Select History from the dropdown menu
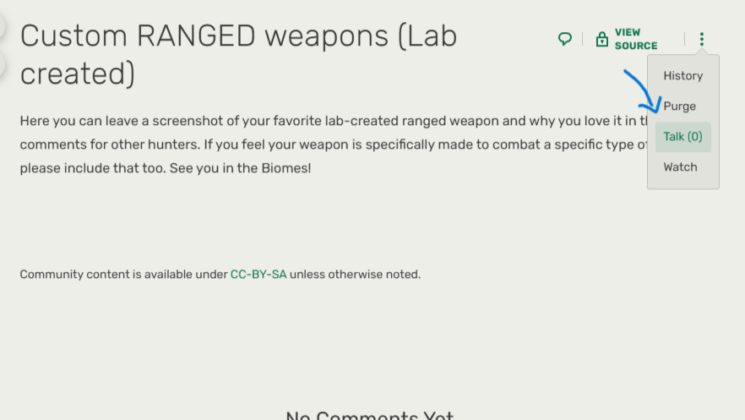 (x=682, y=76)
